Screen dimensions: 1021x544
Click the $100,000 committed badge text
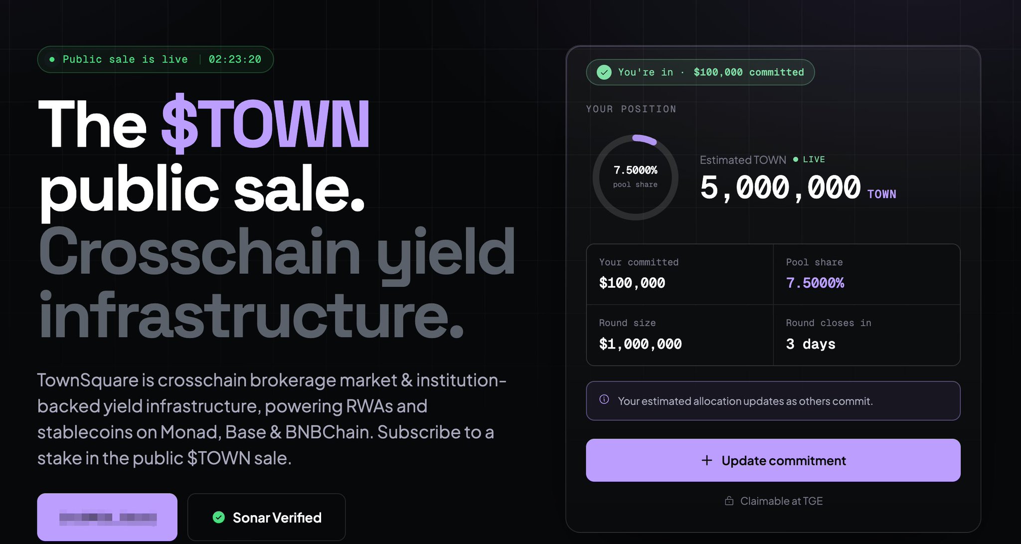tap(749, 72)
